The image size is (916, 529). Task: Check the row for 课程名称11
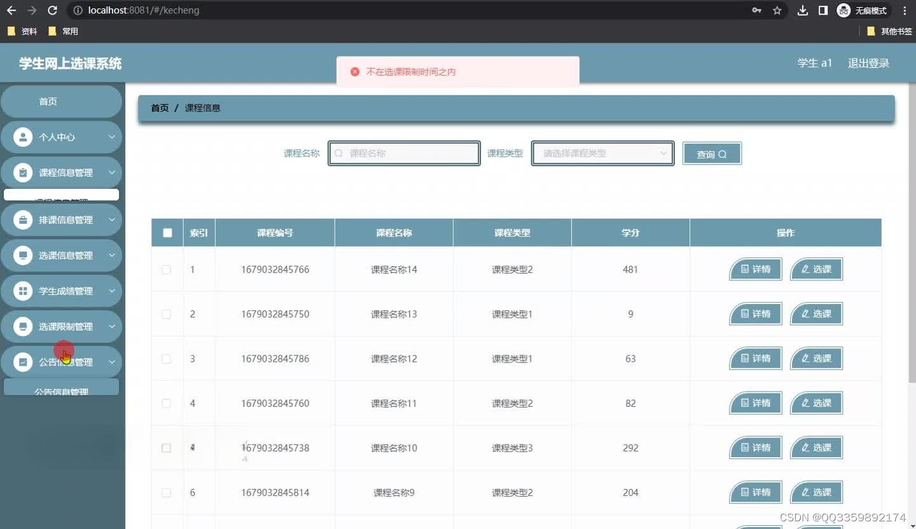[166, 403]
